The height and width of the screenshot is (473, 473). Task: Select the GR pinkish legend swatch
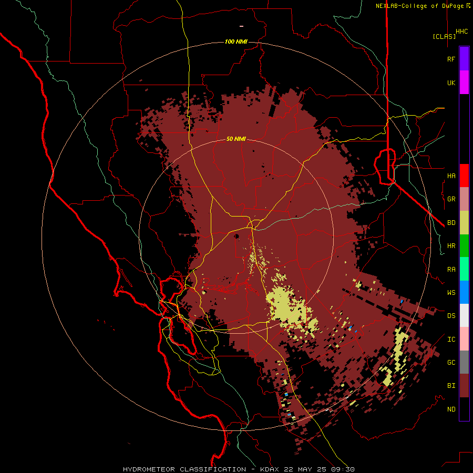464,199
